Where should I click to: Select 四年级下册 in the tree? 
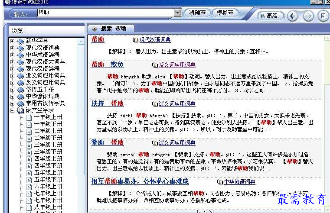point(48,166)
